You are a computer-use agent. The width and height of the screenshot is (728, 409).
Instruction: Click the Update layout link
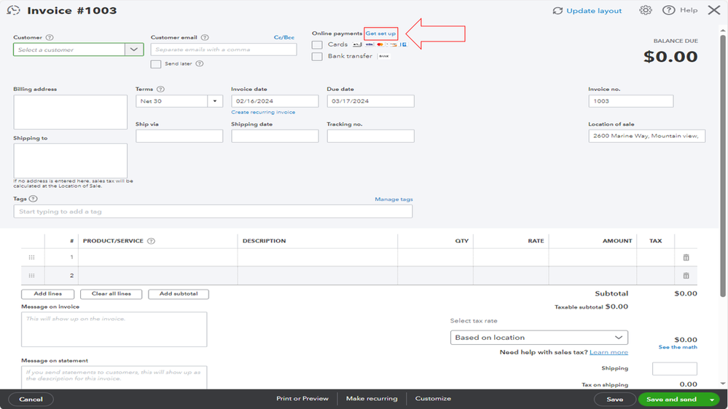click(x=594, y=11)
